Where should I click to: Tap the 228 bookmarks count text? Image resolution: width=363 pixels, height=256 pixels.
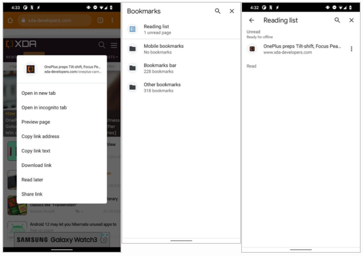(159, 71)
